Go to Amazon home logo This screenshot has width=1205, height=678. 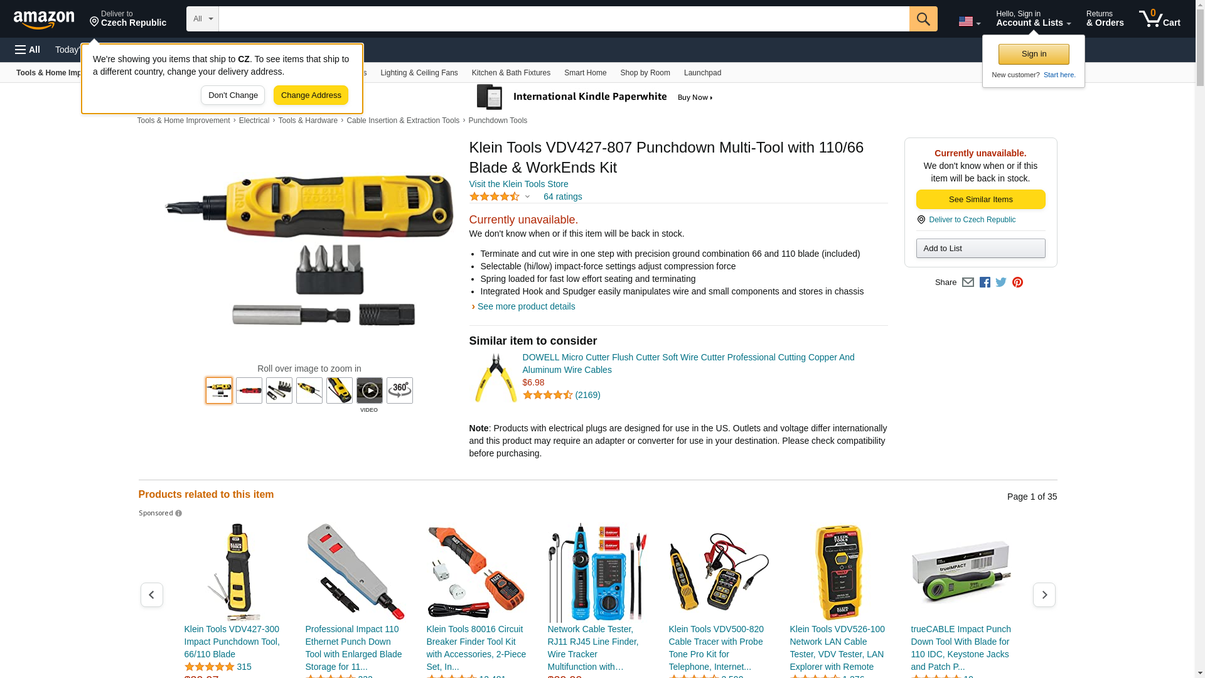44,19
